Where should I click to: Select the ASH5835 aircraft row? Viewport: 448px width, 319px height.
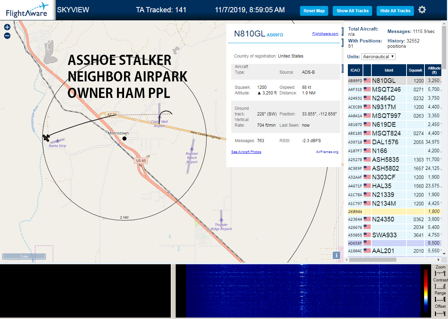point(395,159)
